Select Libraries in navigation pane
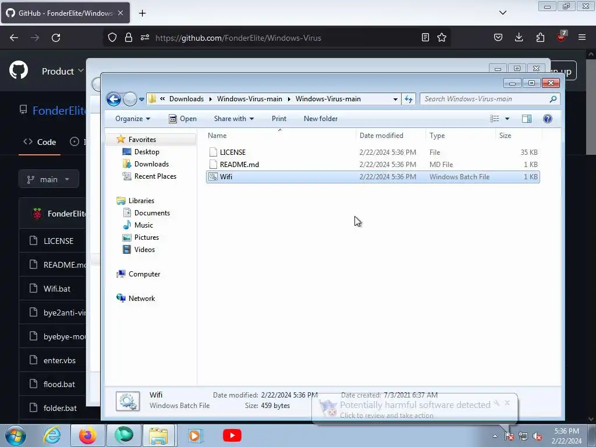 coord(141,201)
